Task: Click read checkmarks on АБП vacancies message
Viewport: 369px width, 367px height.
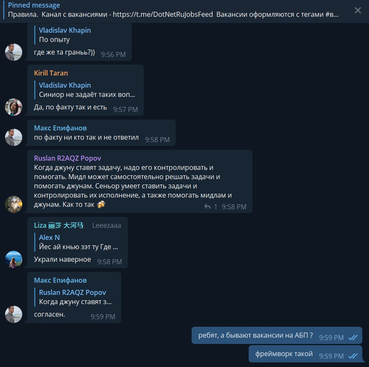Action: [x=353, y=338]
